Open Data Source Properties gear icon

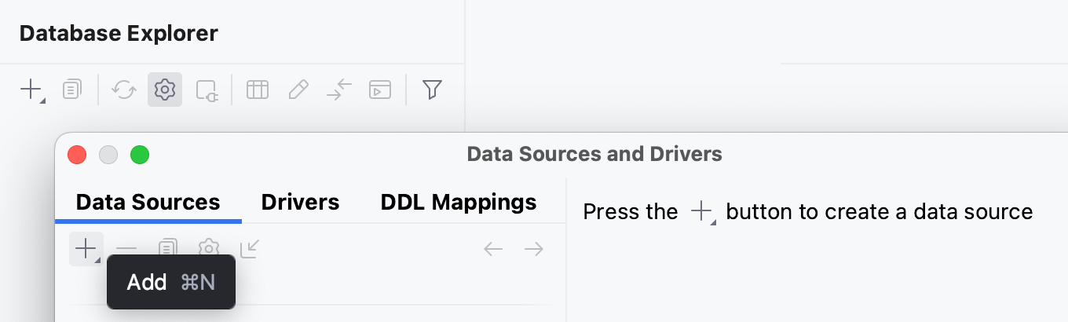[x=164, y=90]
